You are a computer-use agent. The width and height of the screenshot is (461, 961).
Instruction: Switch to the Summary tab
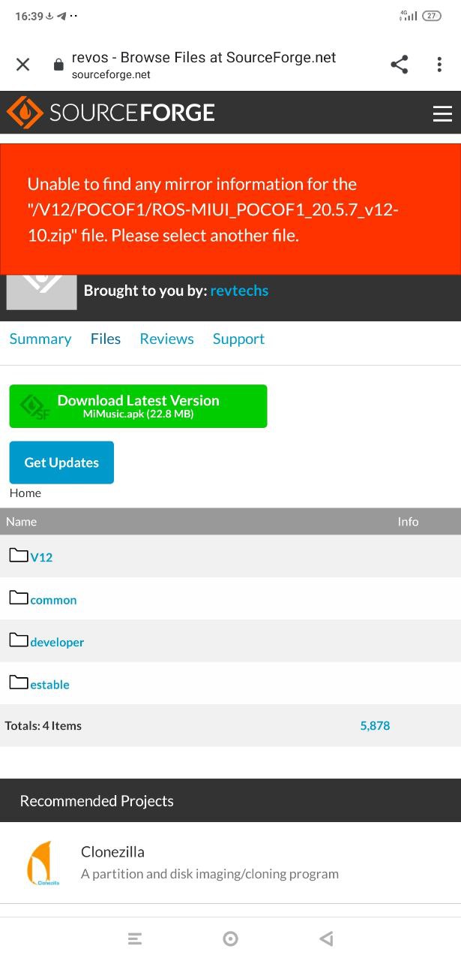click(x=40, y=339)
